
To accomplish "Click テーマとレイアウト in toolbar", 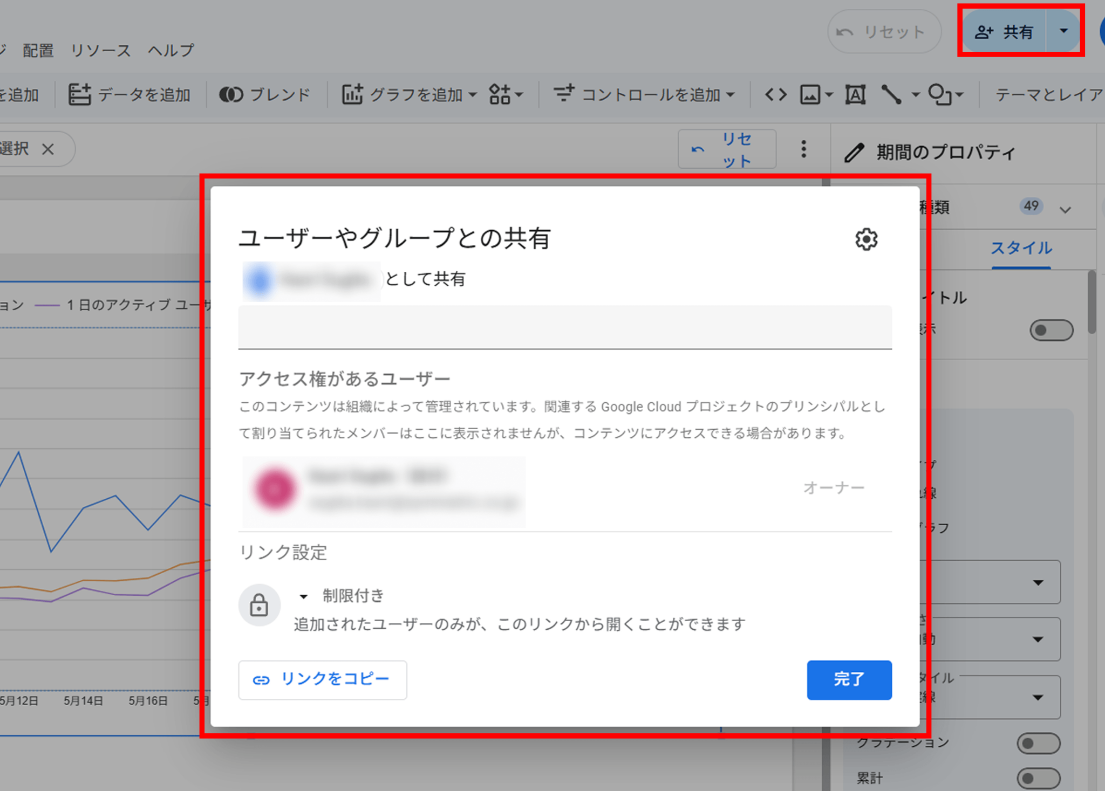I will click(1049, 95).
